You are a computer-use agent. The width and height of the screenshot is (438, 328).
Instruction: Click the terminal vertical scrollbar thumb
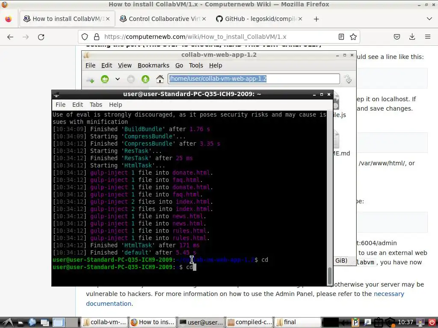pos(330,276)
